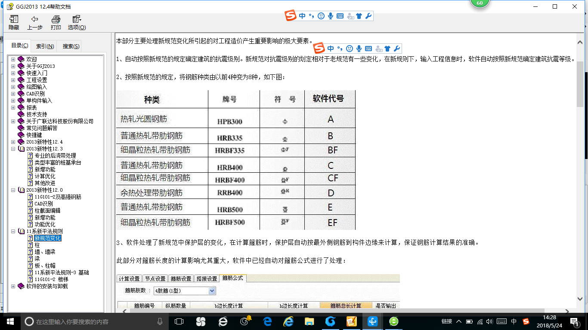588x330 pixels.
Task: Click the question-mark page icon beside 专业的后浇带处理
Action: tap(30, 156)
